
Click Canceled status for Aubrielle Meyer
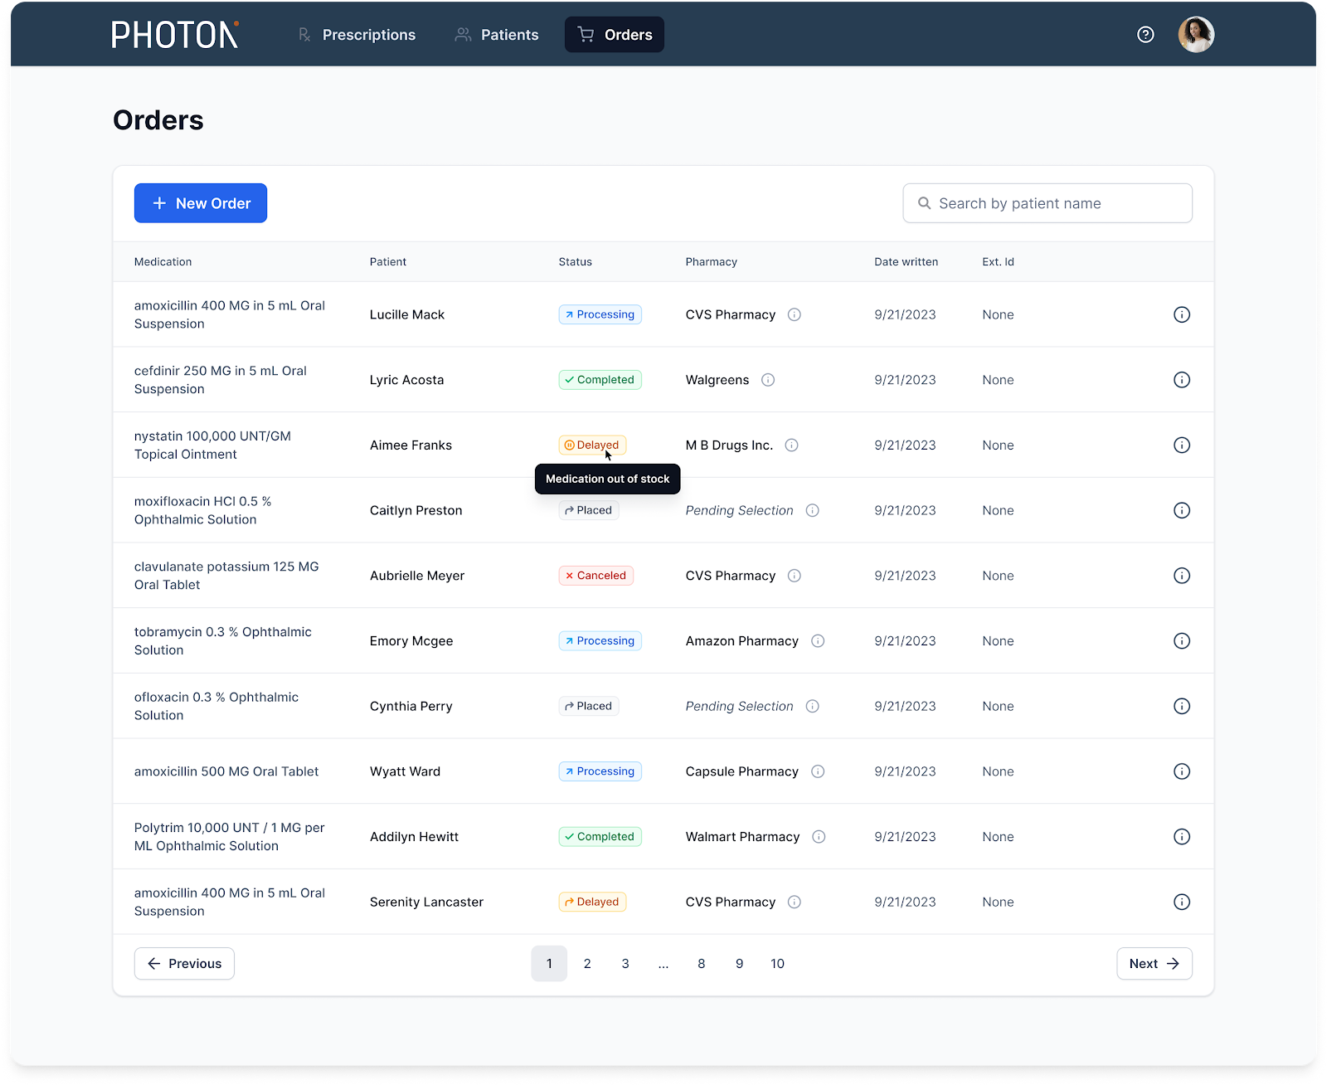click(x=596, y=576)
